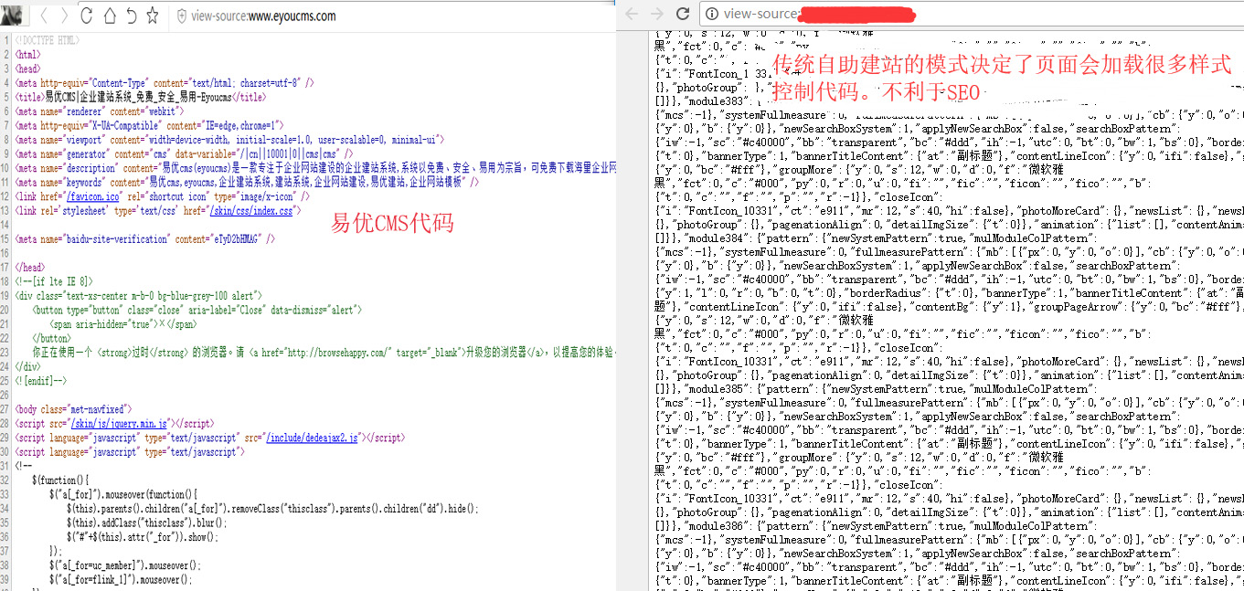Open the home page in left browser
Screen dimensions: 1244x591
(109, 16)
